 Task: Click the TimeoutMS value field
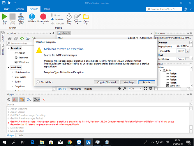click(x=181, y=51)
